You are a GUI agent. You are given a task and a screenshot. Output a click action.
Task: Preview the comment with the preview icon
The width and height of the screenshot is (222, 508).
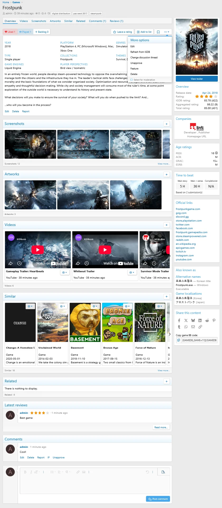[163, 472]
